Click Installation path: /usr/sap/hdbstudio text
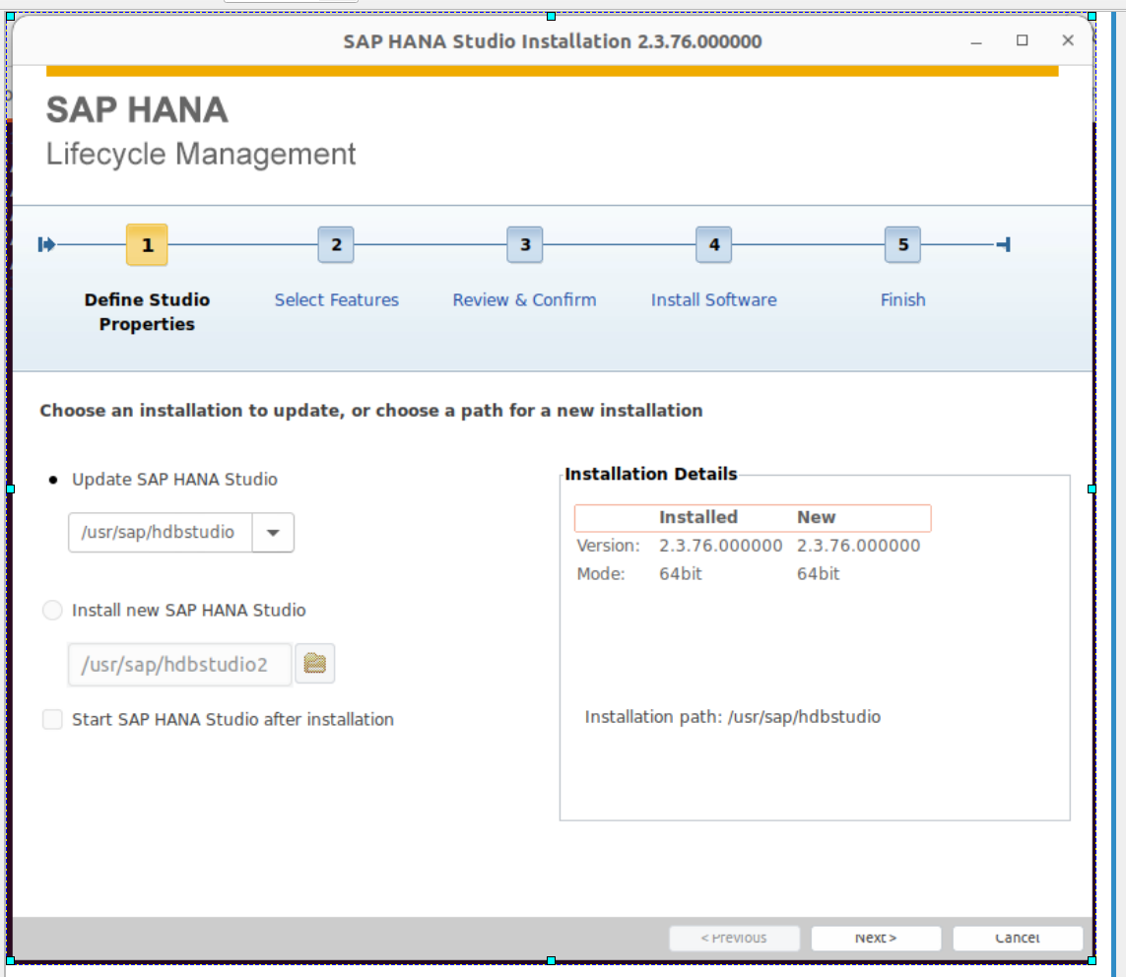1126x977 pixels. [x=733, y=717]
